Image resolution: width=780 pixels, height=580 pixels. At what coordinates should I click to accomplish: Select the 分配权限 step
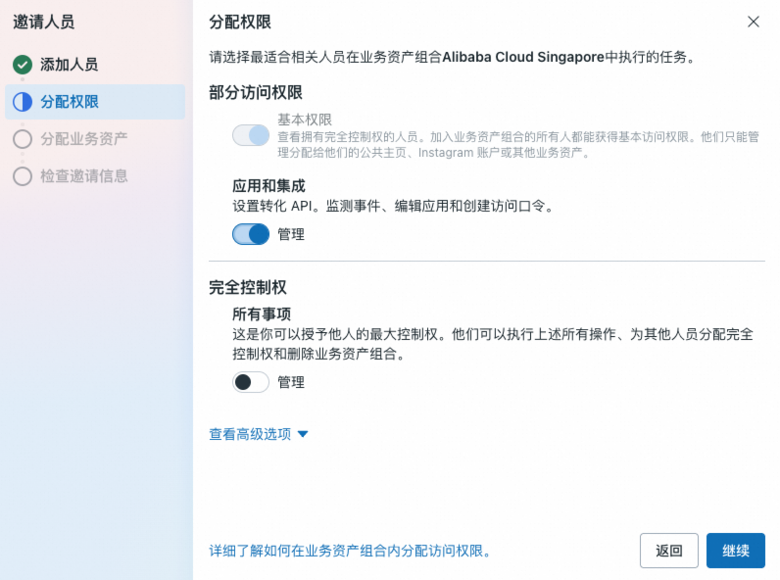(x=69, y=102)
